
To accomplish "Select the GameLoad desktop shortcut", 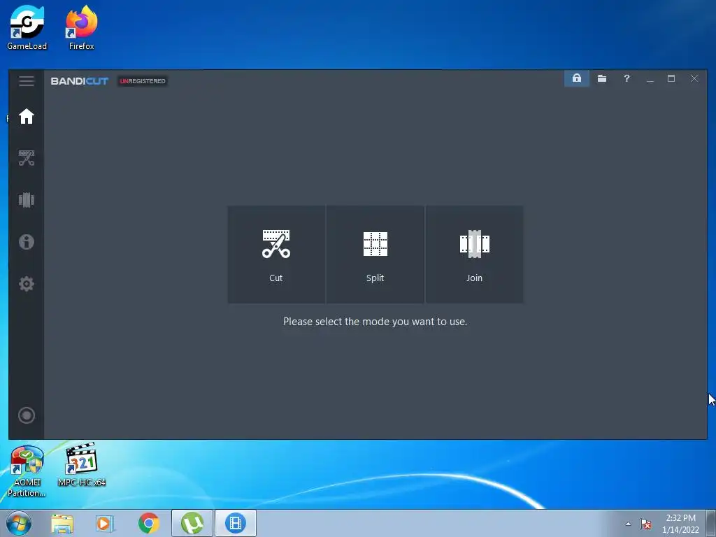I will [x=27, y=28].
